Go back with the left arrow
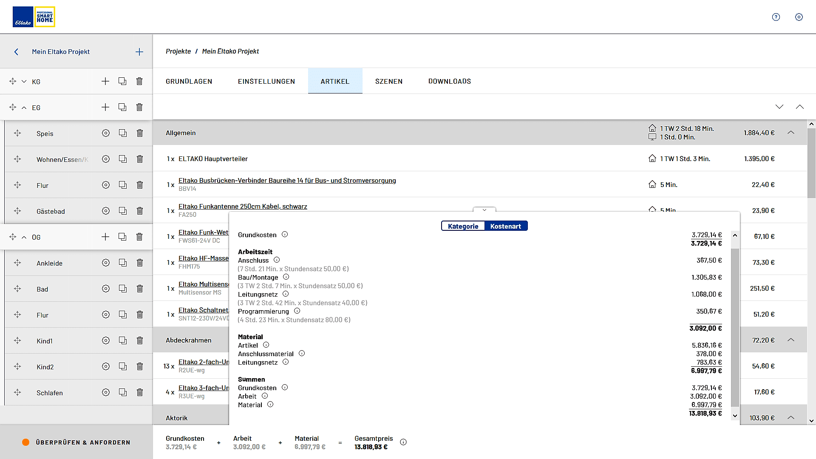The image size is (816, 459). 16,52
